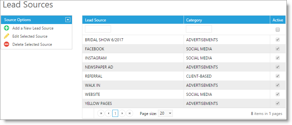Click Add a New Lead Source link
The height and width of the screenshot is (125, 292).
33,28
